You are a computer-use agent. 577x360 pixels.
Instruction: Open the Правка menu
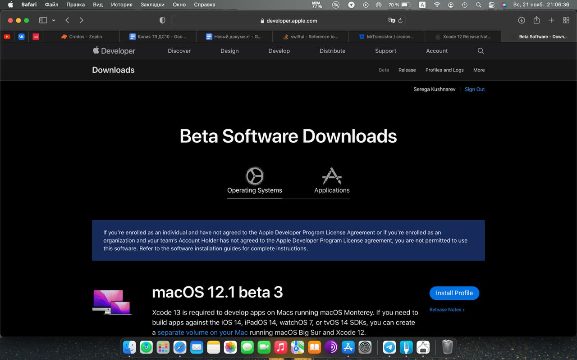pos(75,4)
